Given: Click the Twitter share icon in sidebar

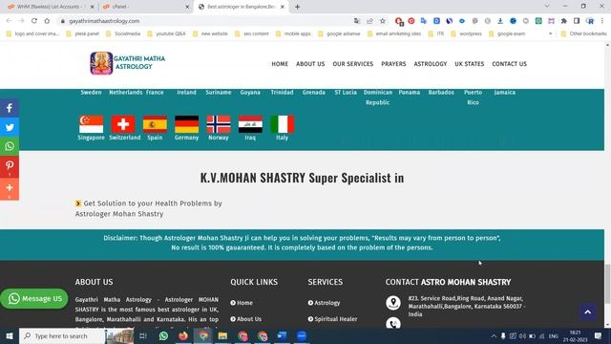Looking at the screenshot, I should [10, 127].
